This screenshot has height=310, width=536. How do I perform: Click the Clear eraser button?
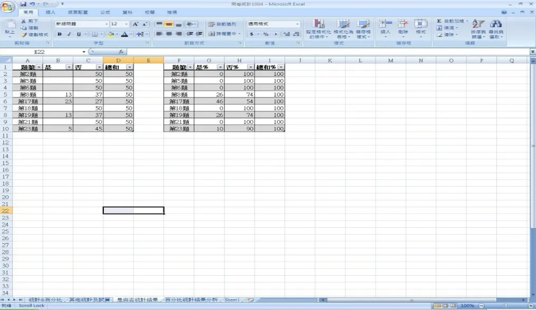(447, 34)
